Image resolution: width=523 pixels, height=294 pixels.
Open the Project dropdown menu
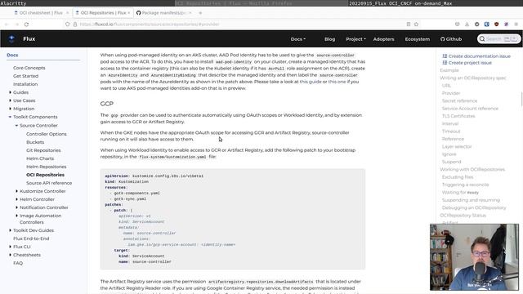point(355,39)
